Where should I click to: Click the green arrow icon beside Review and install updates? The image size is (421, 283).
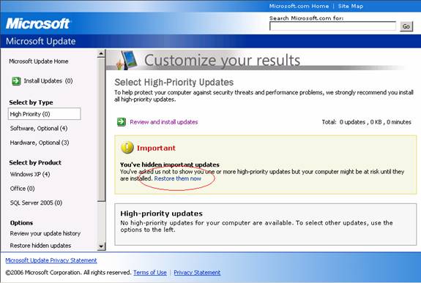pyautogui.click(x=122, y=122)
